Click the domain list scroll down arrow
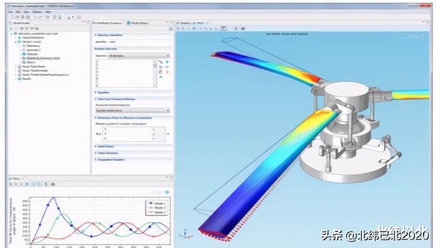 (155, 85)
